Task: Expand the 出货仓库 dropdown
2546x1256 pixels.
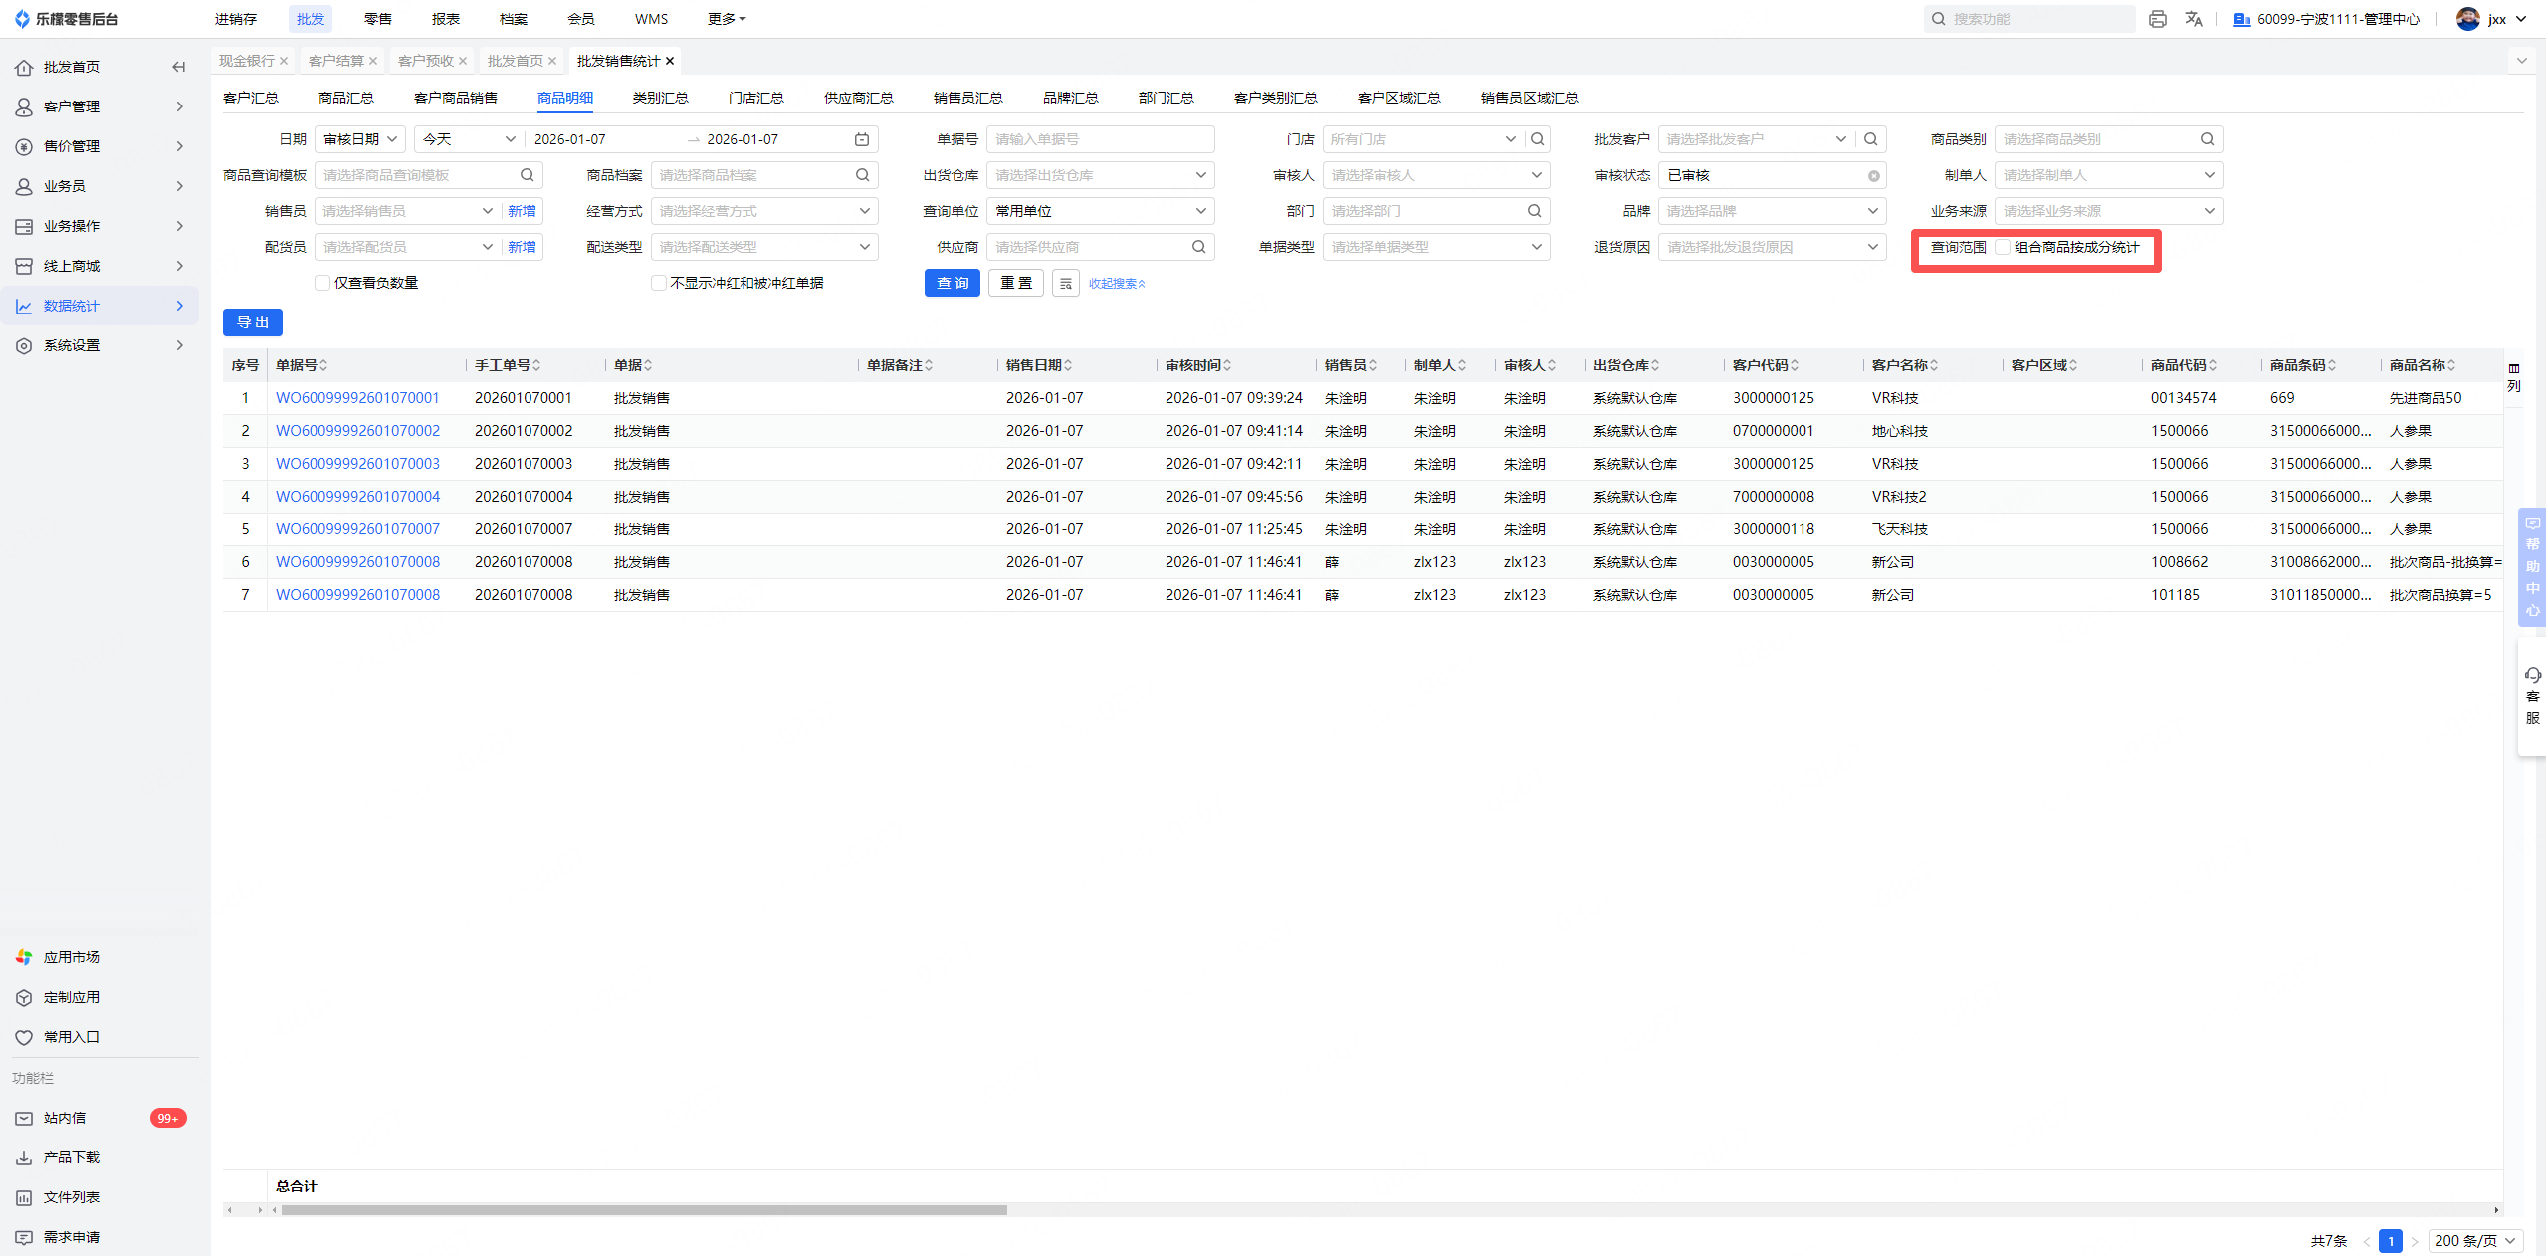Action: [1100, 175]
